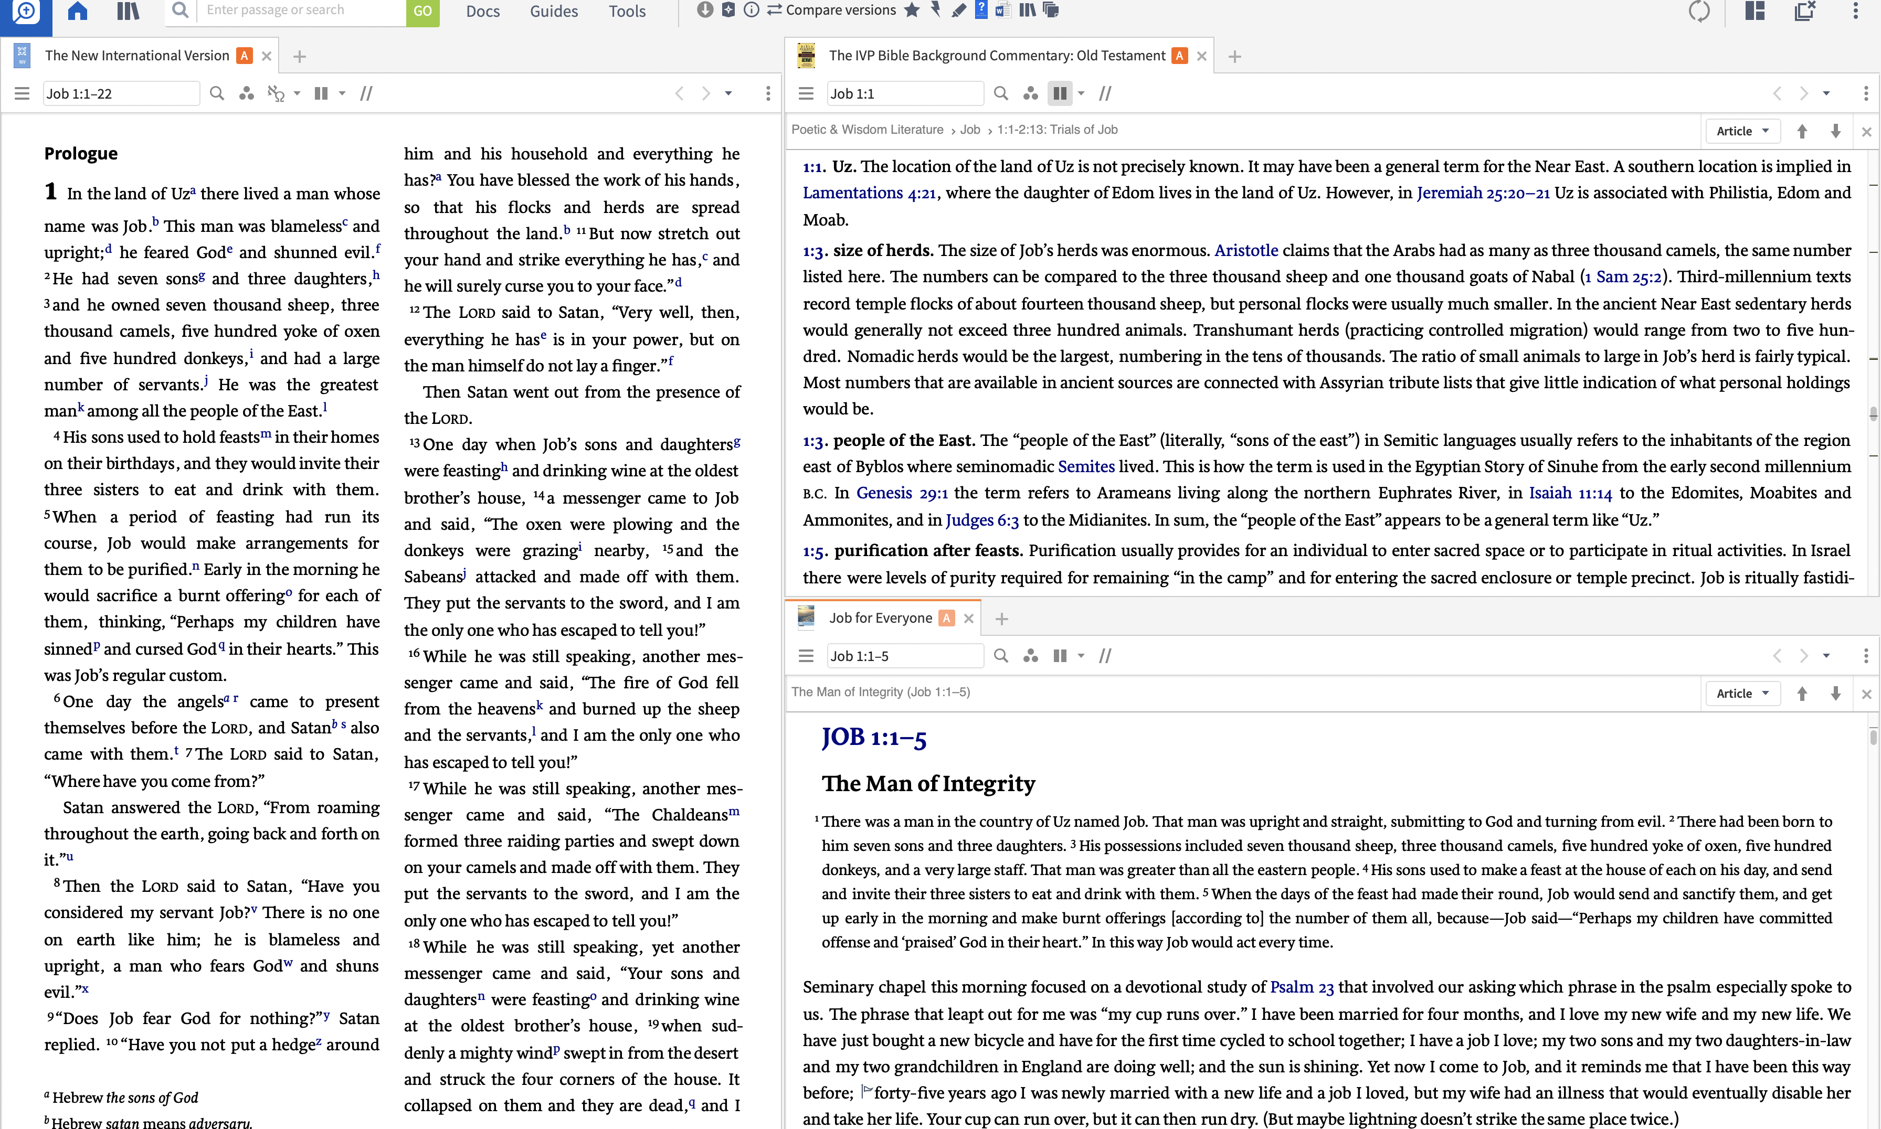1881x1129 pixels.
Task: Click the highlighter pen icon in toolbar
Action: (x=959, y=10)
